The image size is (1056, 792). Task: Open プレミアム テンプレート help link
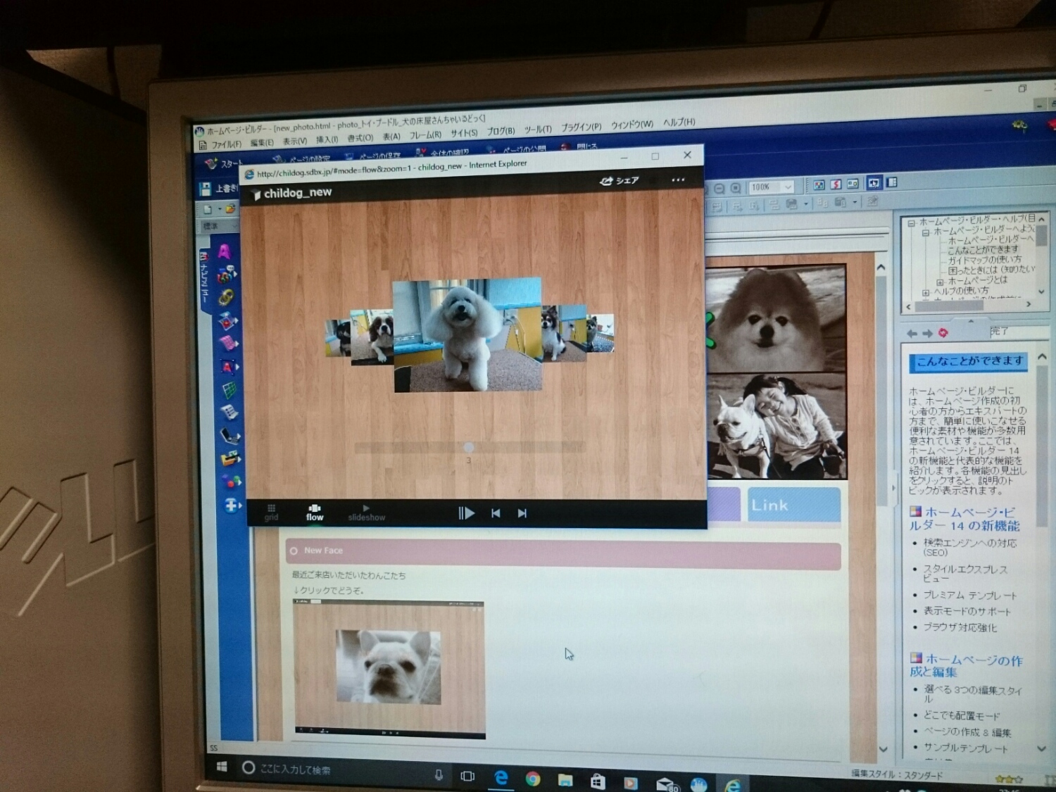tap(970, 595)
